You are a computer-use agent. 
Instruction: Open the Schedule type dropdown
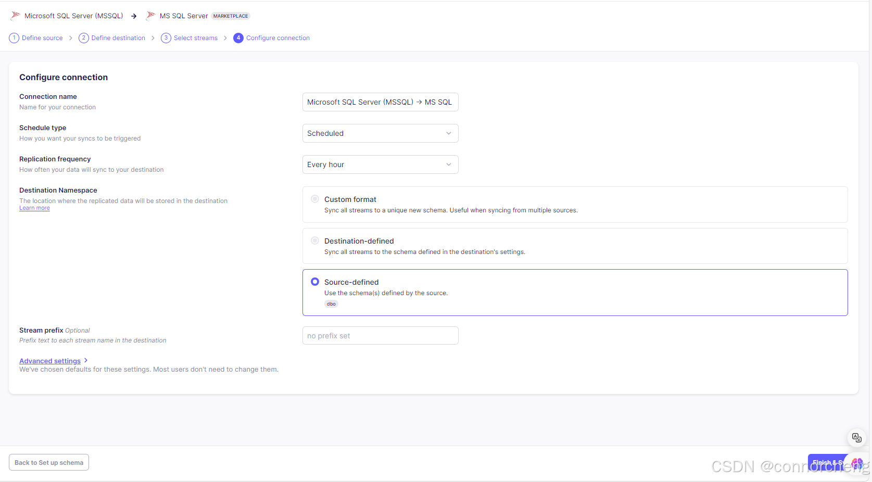click(381, 133)
